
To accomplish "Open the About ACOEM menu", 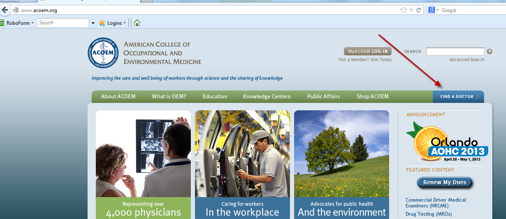I will 118,96.
